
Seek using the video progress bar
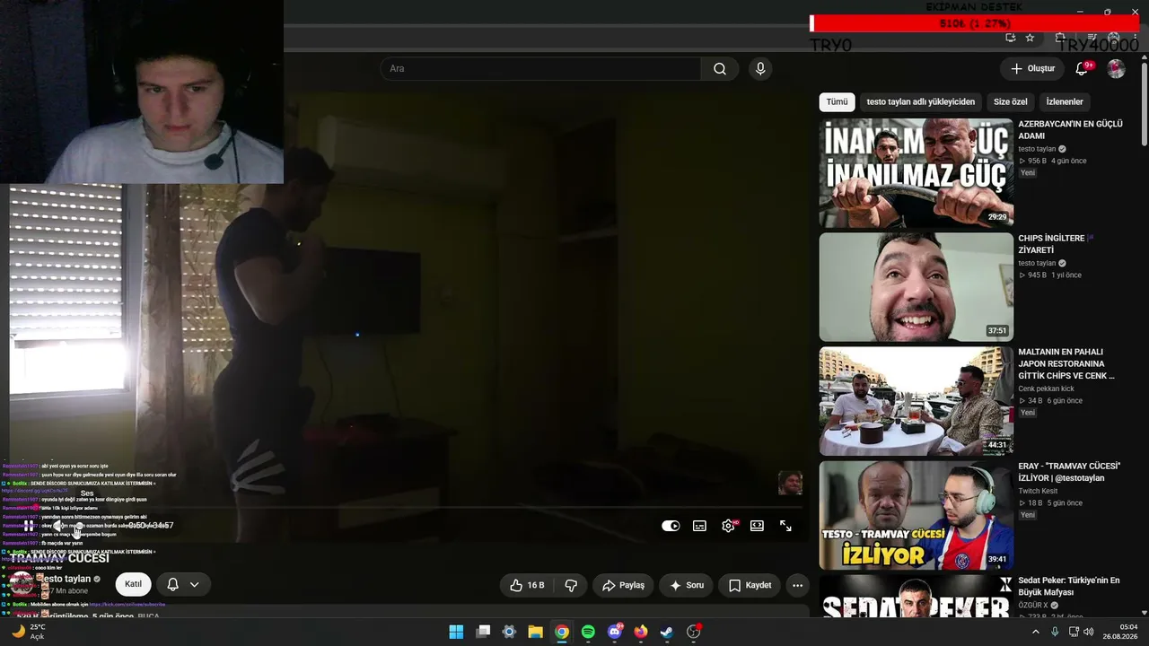point(409,508)
